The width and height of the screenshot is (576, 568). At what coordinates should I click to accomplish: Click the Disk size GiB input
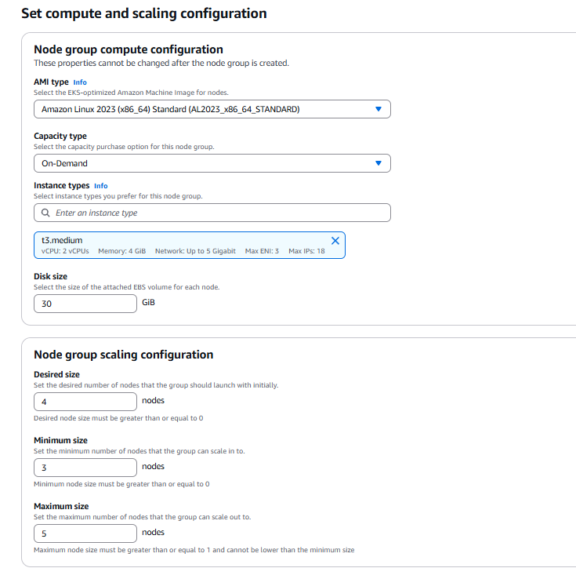(85, 304)
